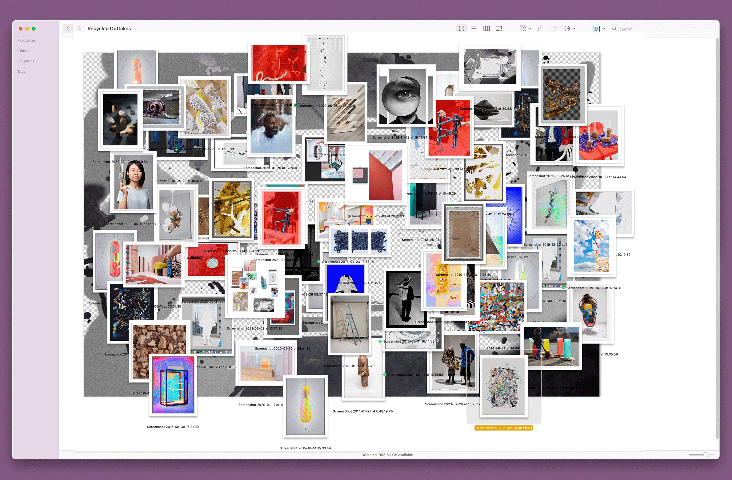Click the Share icon in toolbar

click(x=541, y=28)
